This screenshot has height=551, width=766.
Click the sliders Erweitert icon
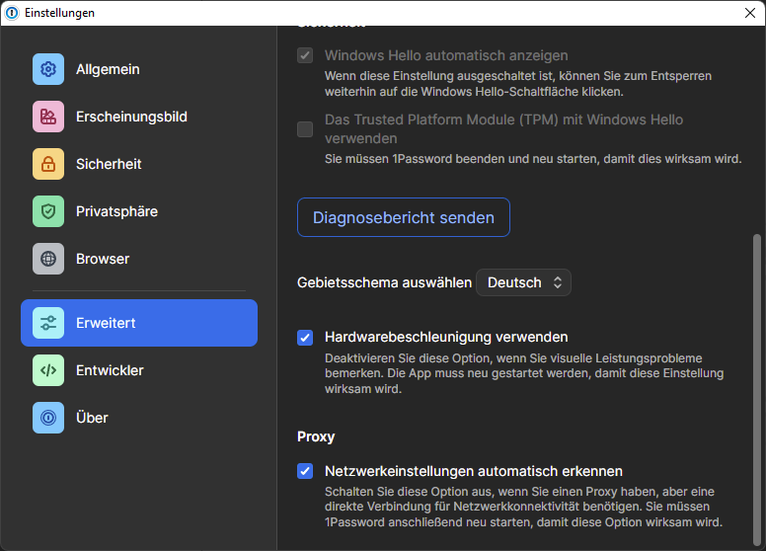(x=48, y=323)
